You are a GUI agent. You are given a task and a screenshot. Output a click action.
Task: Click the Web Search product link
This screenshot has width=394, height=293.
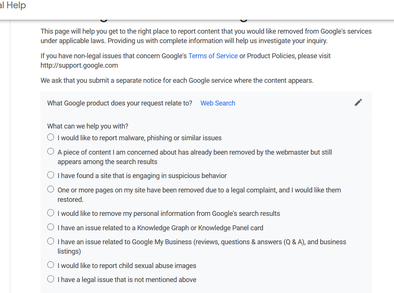[218, 103]
